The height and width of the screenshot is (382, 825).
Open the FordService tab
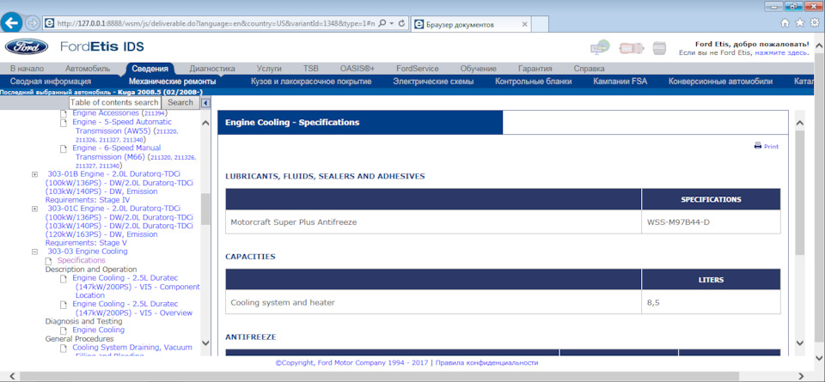[418, 69]
